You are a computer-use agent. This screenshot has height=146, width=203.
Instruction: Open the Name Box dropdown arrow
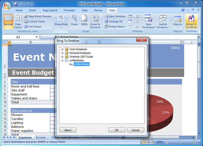(37, 37)
